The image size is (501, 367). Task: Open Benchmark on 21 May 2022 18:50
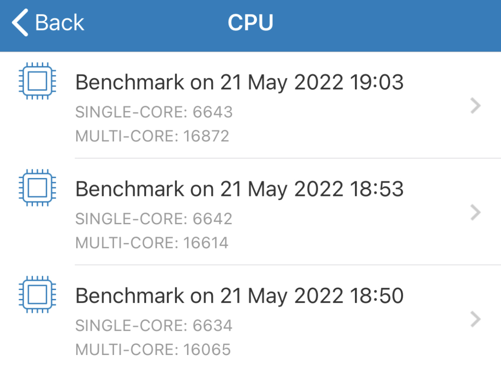coord(239,296)
